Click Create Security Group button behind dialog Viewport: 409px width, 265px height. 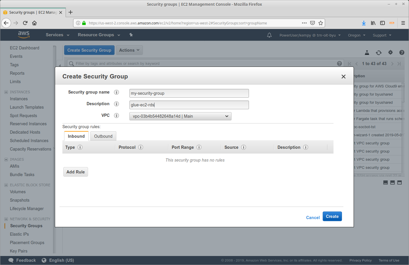tap(89, 50)
